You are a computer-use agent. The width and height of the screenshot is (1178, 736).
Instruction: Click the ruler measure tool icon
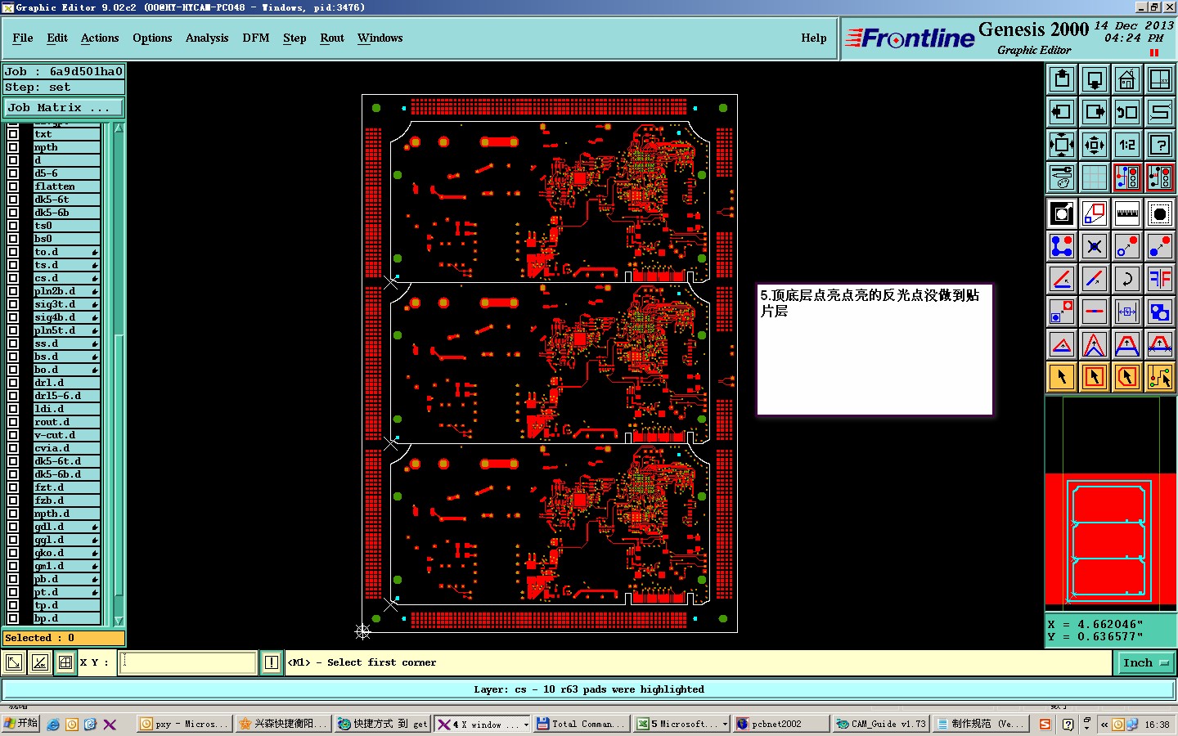(x=1127, y=214)
